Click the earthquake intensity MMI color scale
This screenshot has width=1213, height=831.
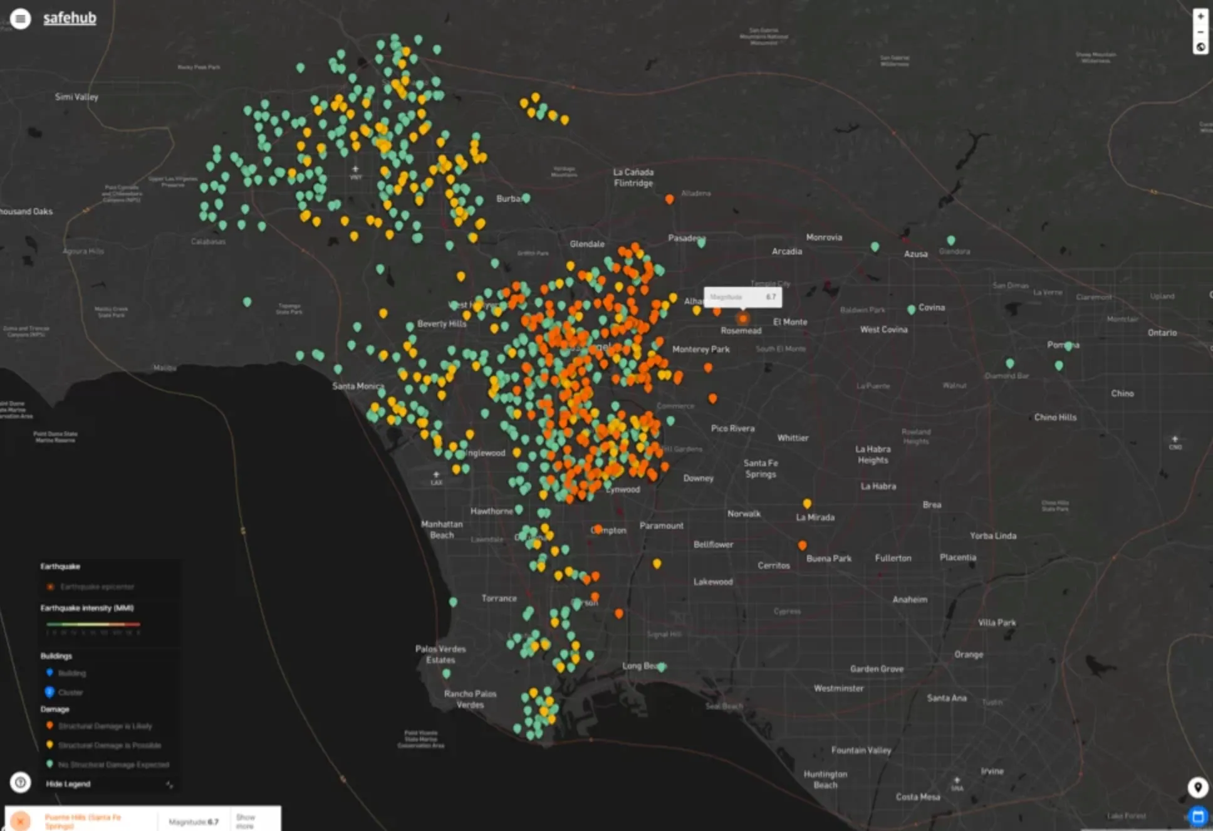tap(93, 624)
